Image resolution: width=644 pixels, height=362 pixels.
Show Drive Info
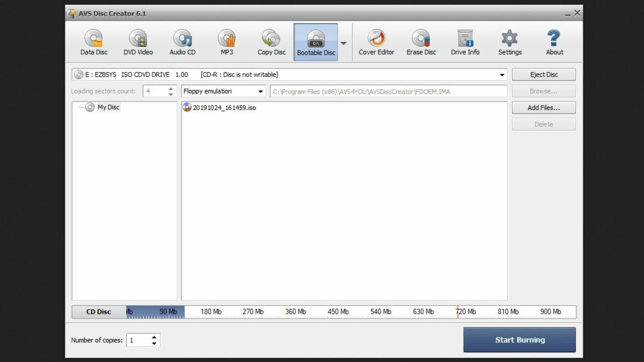click(x=465, y=42)
